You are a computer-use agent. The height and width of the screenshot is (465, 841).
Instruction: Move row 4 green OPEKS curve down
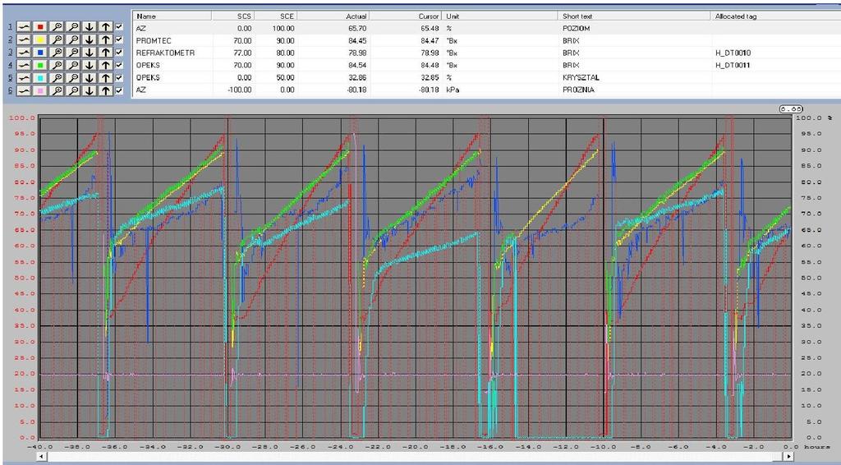(x=90, y=65)
